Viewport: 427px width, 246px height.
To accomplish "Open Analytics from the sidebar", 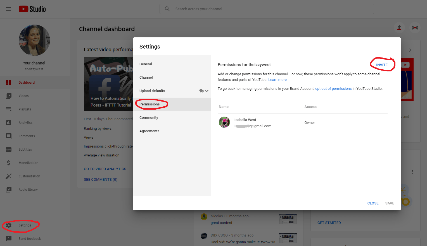I will (25, 122).
